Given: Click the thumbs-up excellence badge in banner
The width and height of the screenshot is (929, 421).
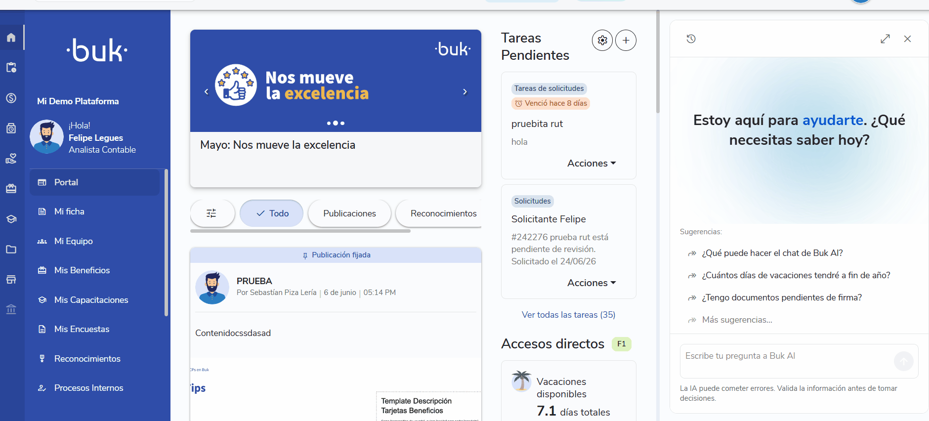Looking at the screenshot, I should click(x=236, y=85).
